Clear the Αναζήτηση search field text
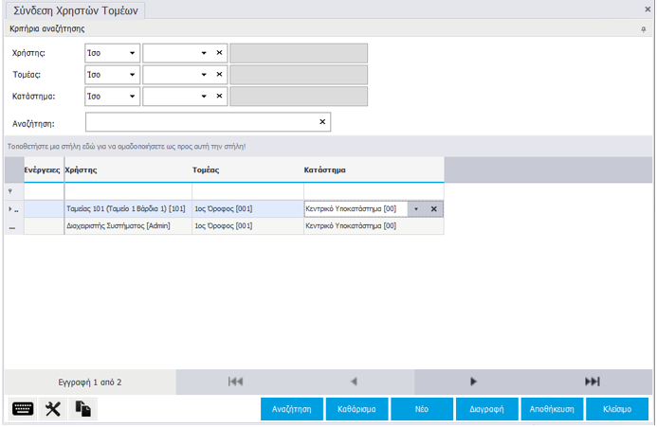This screenshot has height=427, width=657. [322, 122]
